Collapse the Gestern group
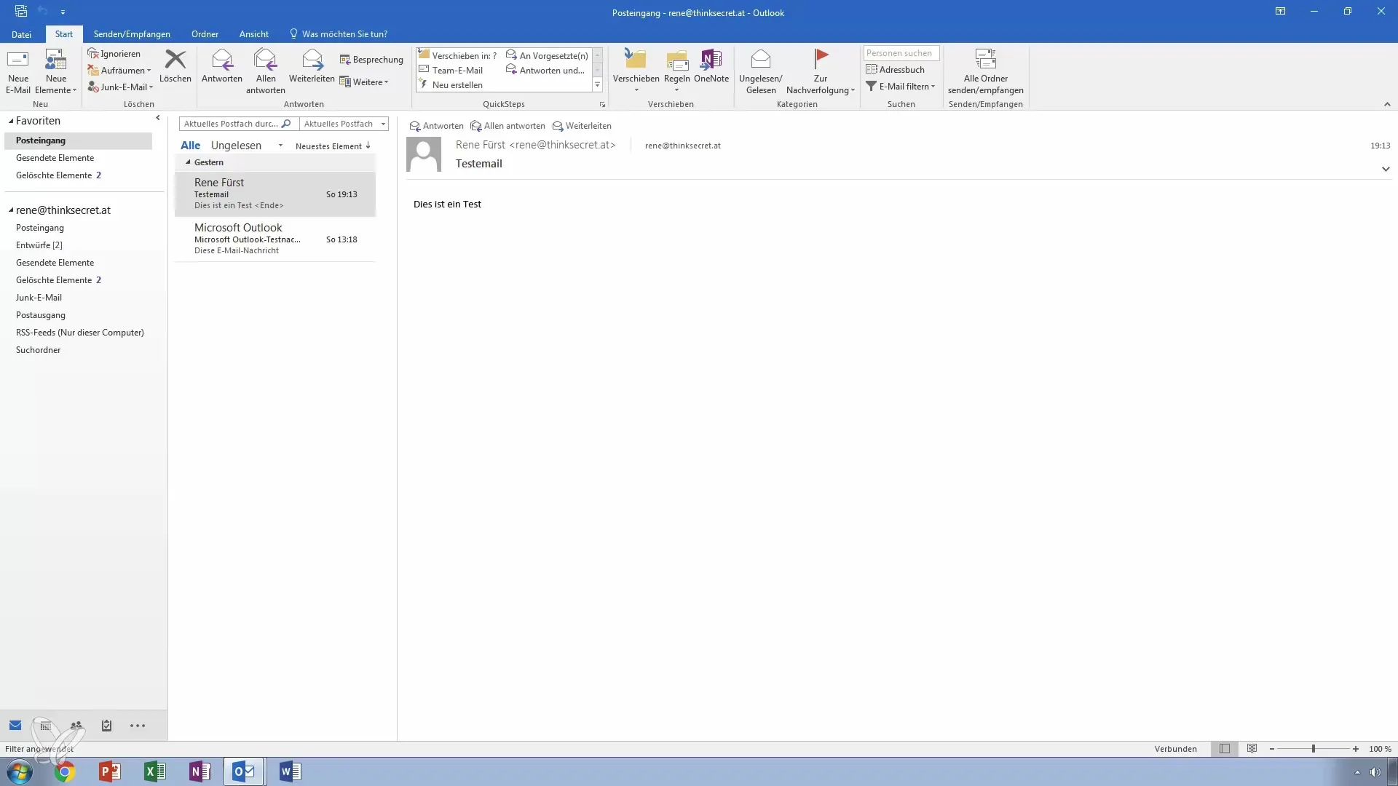 click(x=188, y=162)
